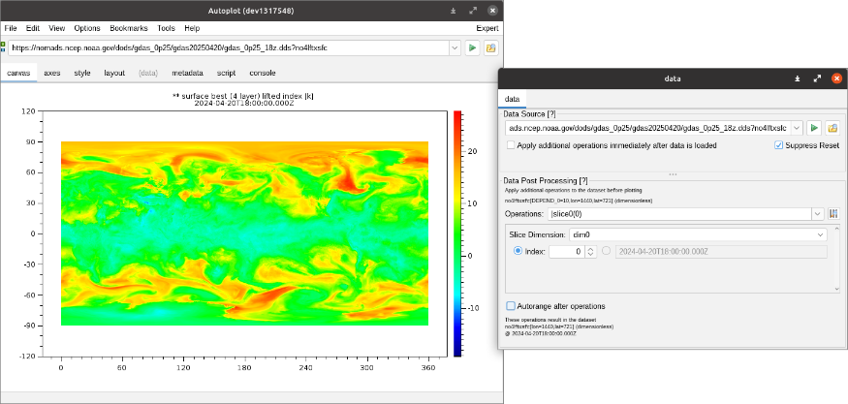The height and width of the screenshot is (404, 848).
Task: Maximize the data dialog window
Action: (817, 78)
